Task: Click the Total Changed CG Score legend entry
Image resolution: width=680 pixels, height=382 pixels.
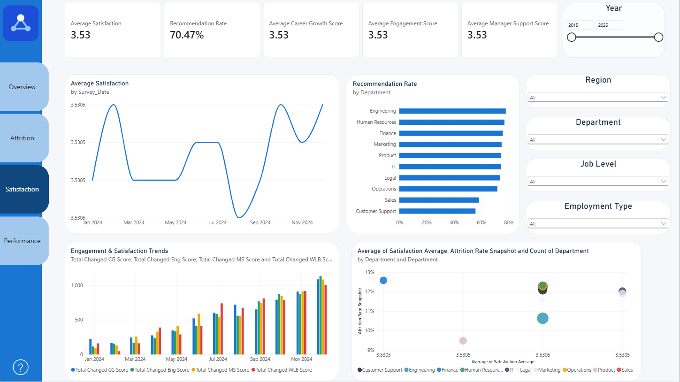Action: [99, 370]
